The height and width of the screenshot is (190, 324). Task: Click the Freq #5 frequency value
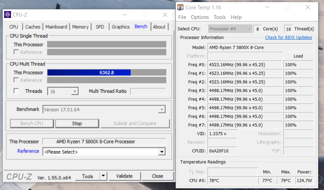point(245,108)
